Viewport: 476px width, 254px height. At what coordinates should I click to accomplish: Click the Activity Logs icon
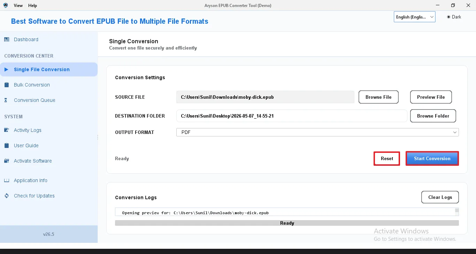(x=7, y=130)
